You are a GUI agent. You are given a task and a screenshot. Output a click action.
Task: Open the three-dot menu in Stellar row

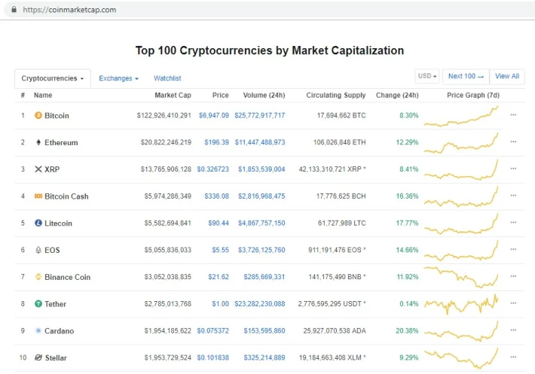[513, 357]
